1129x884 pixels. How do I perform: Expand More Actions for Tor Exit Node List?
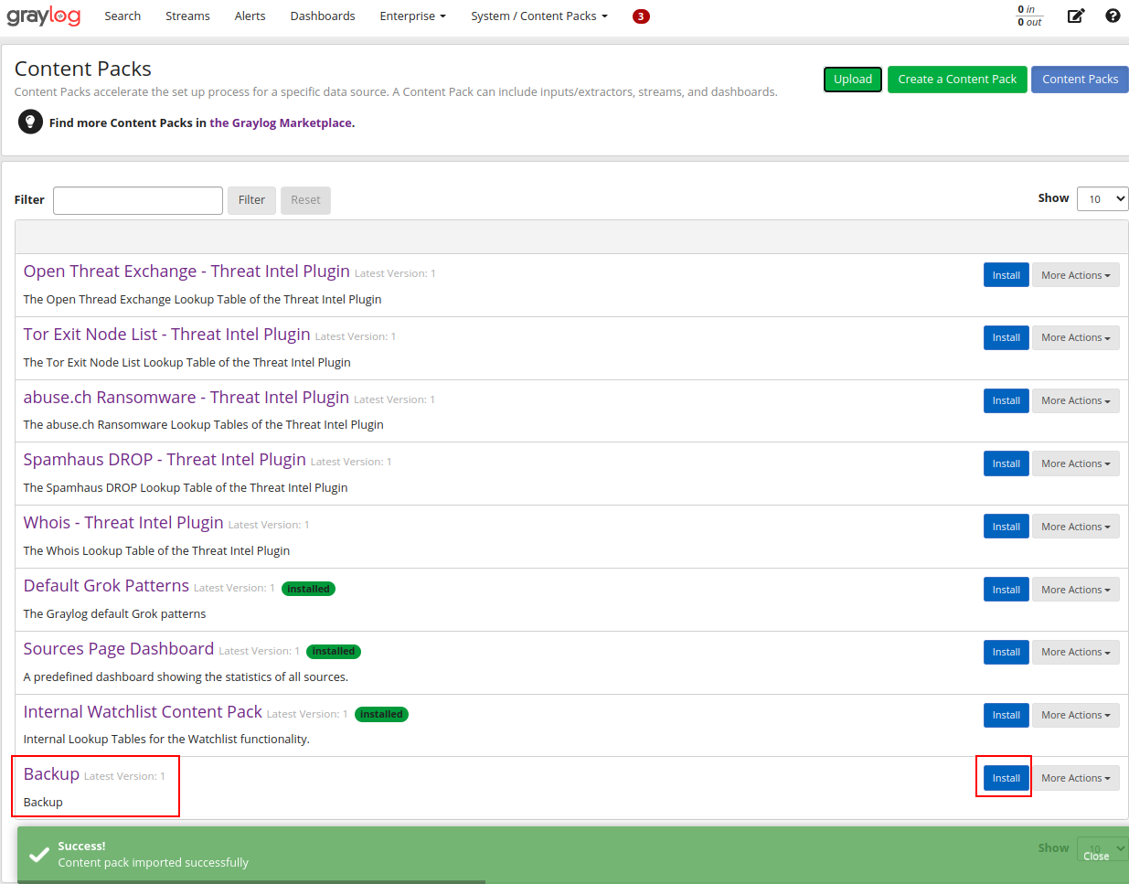point(1075,337)
